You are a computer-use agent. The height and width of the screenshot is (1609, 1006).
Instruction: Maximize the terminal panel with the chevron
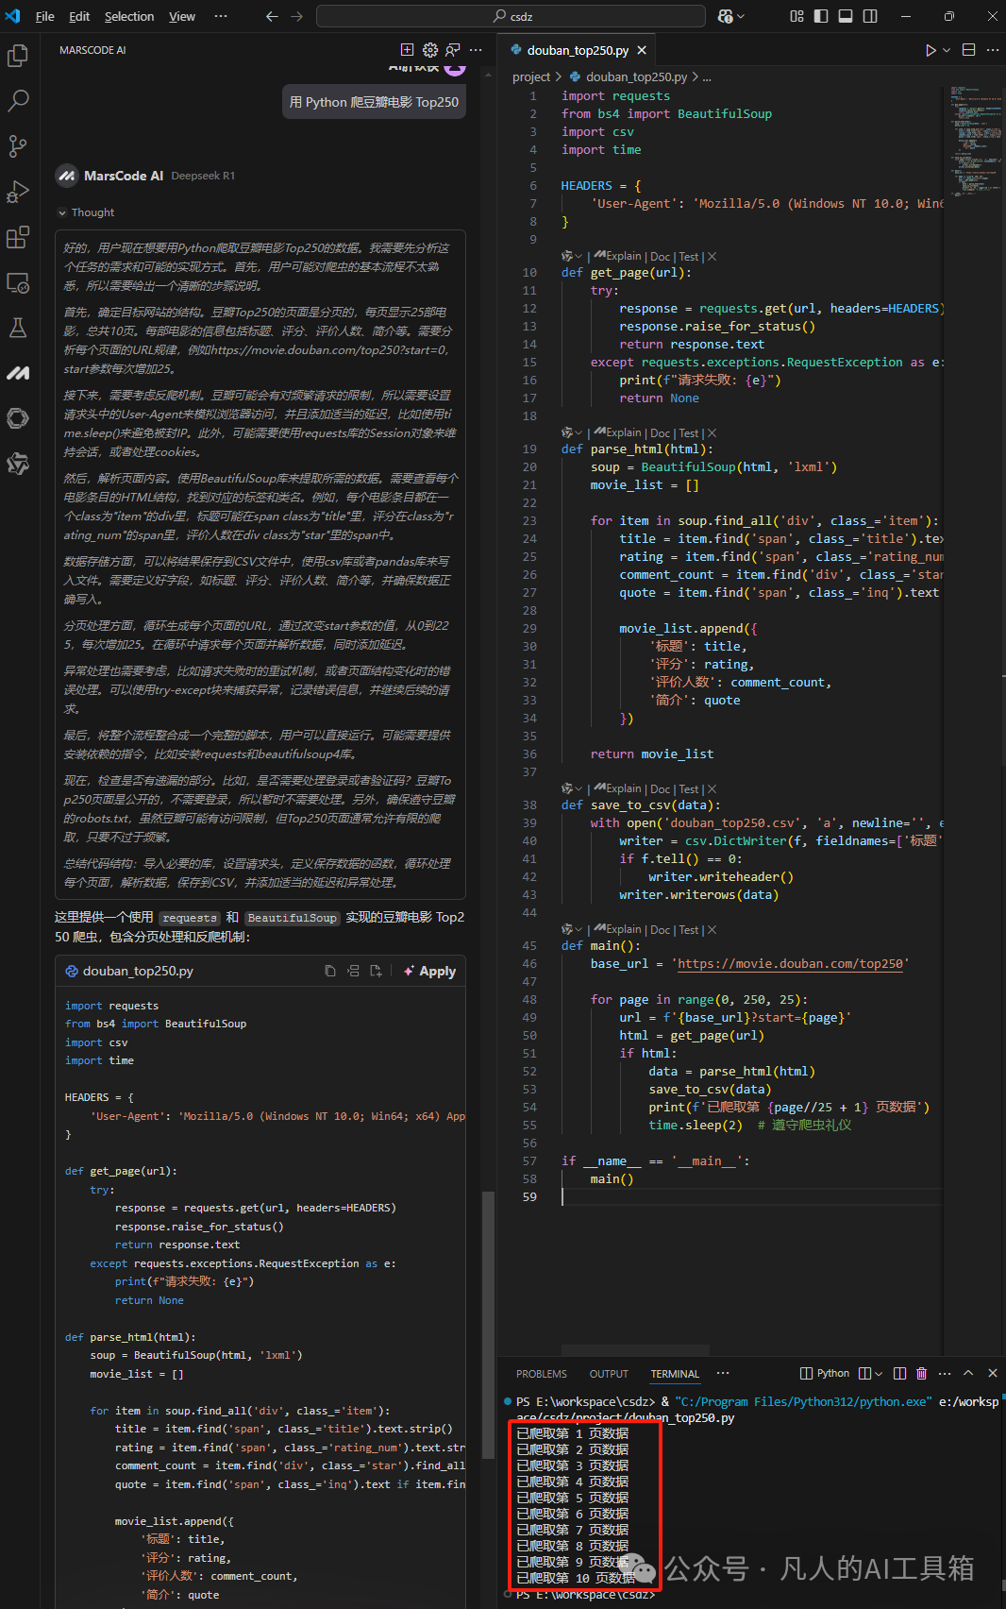[x=968, y=1373]
